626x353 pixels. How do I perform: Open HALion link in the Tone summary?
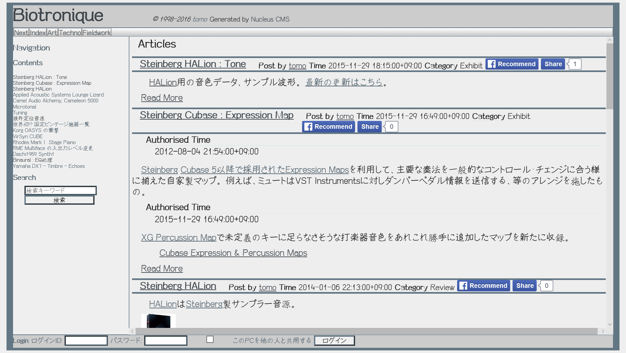(x=163, y=82)
